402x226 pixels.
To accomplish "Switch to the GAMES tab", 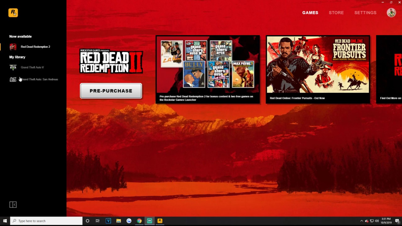I will pyautogui.click(x=310, y=13).
